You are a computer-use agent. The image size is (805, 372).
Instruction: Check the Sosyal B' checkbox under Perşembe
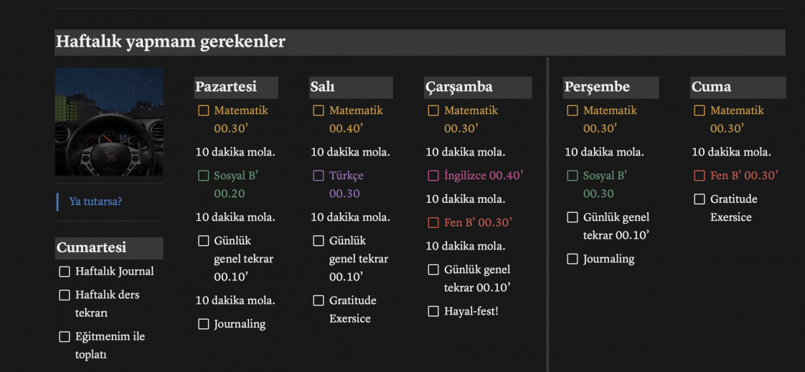point(573,176)
